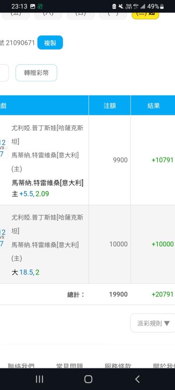The height and width of the screenshot is (390, 175).
Task: Click the dropdown arrow beside 派彩規則
Action: click(167, 323)
